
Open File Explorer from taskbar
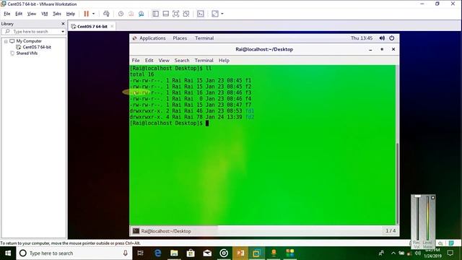[174, 253]
